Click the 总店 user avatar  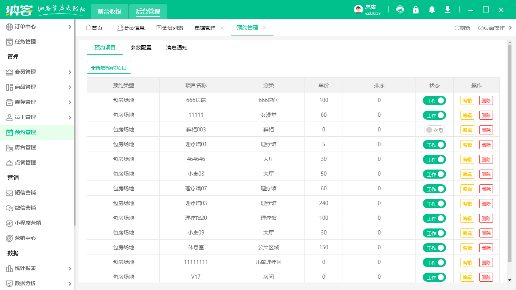point(358,10)
